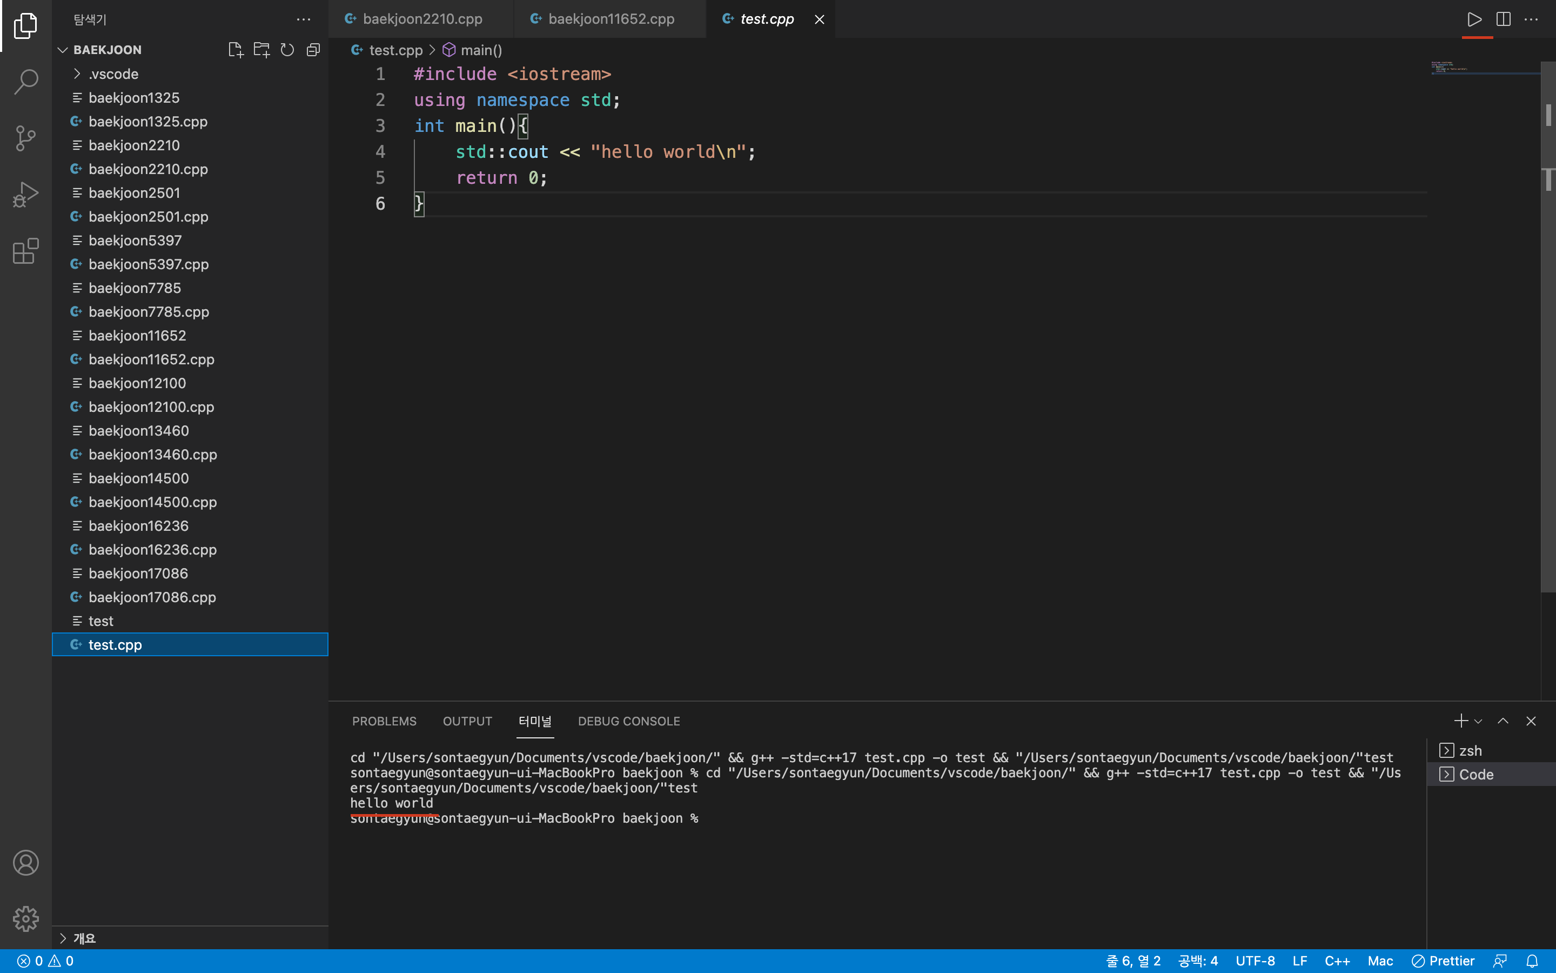The width and height of the screenshot is (1556, 973).
Task: Open the feedback icon in status bar
Action: (1501, 961)
